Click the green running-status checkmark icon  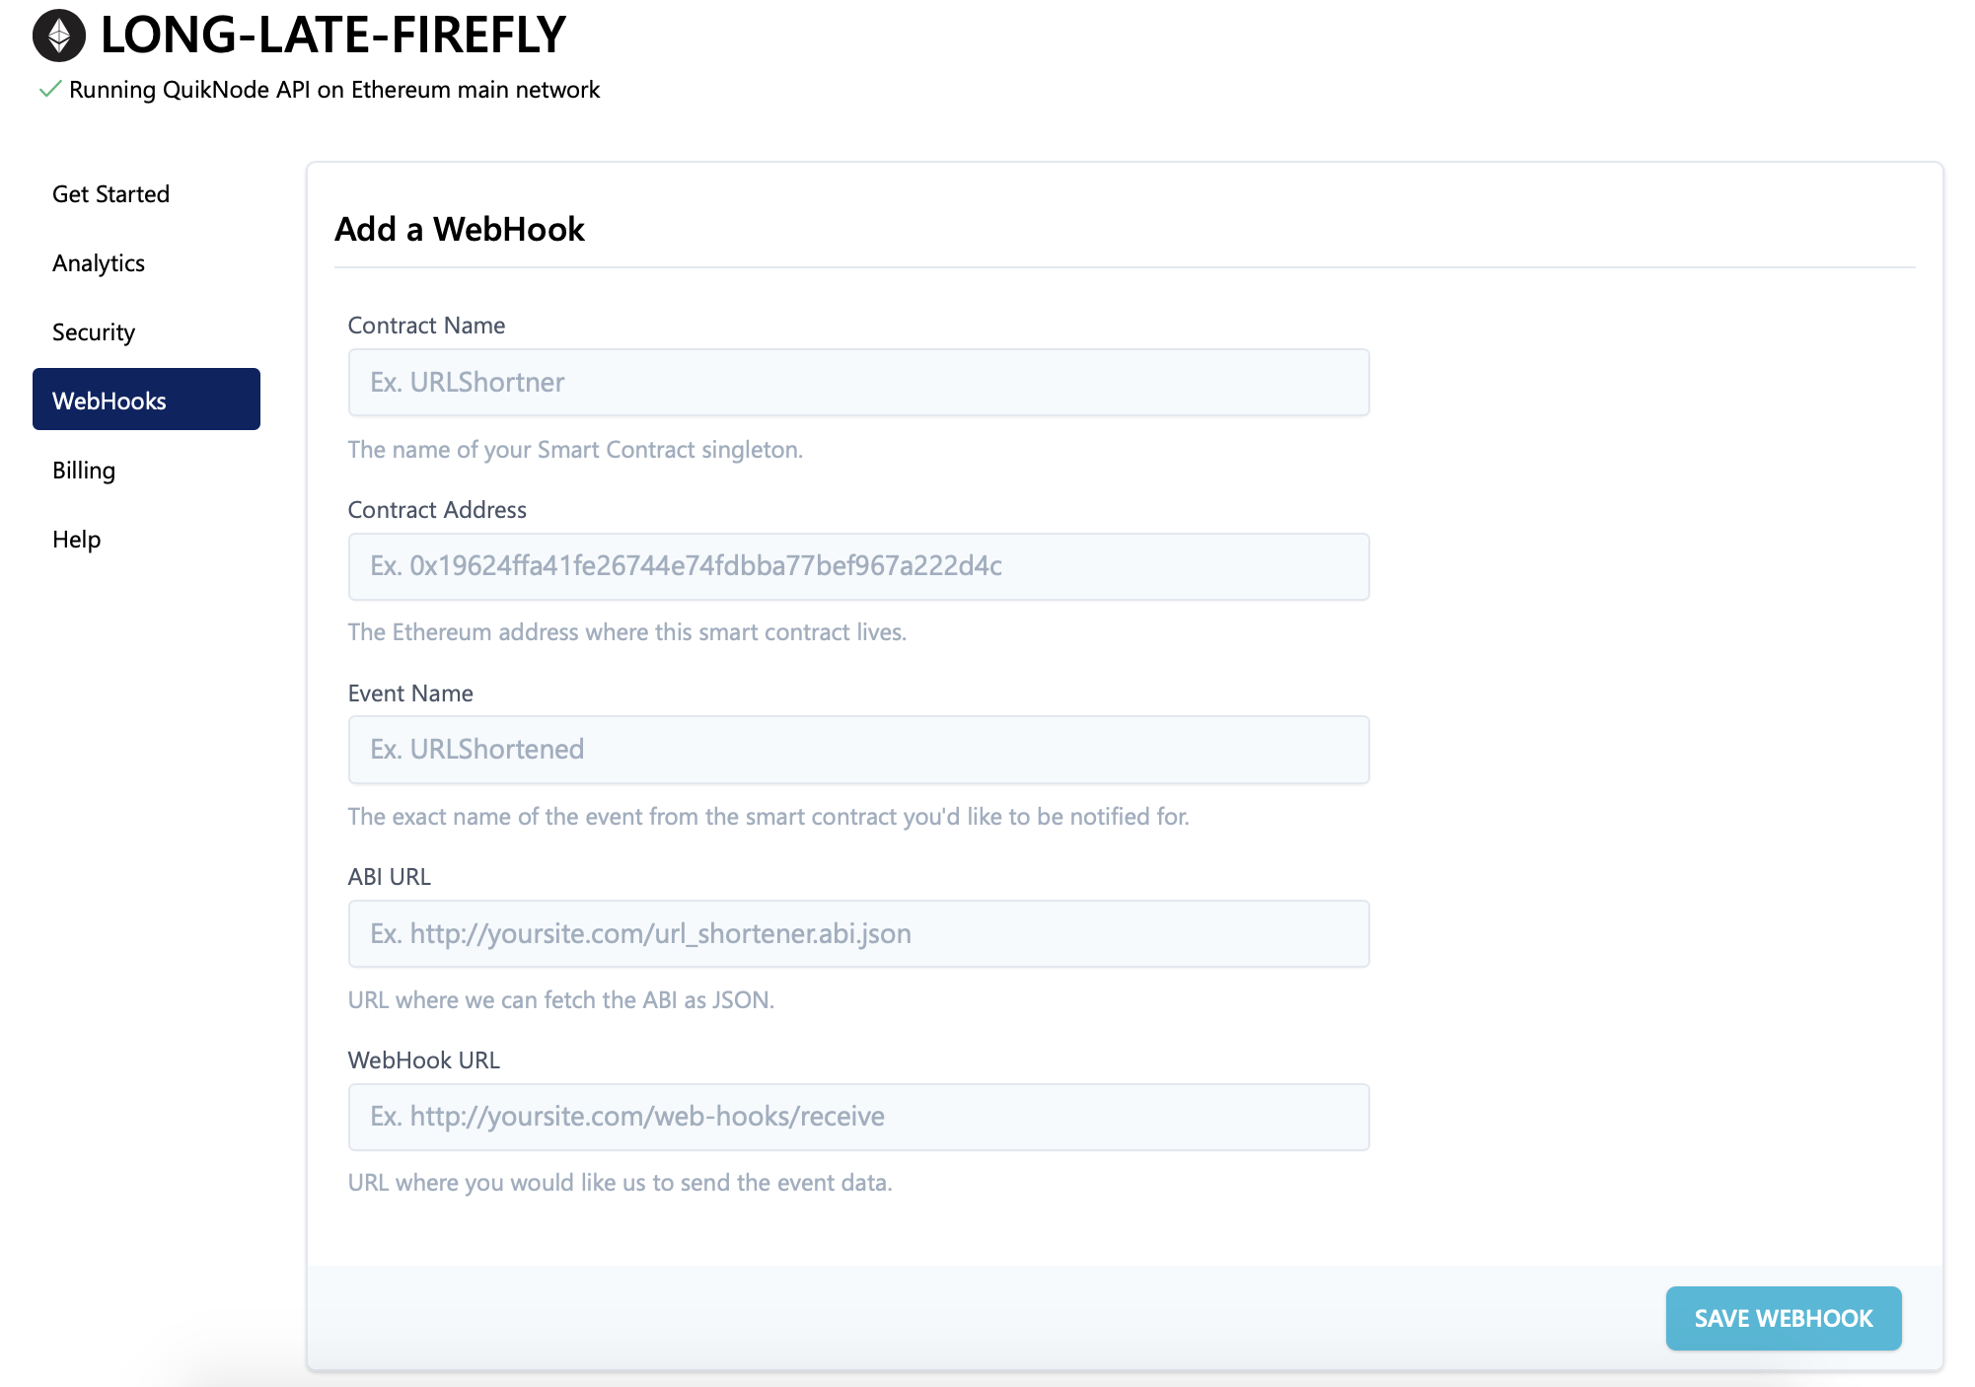pyautogui.click(x=49, y=90)
